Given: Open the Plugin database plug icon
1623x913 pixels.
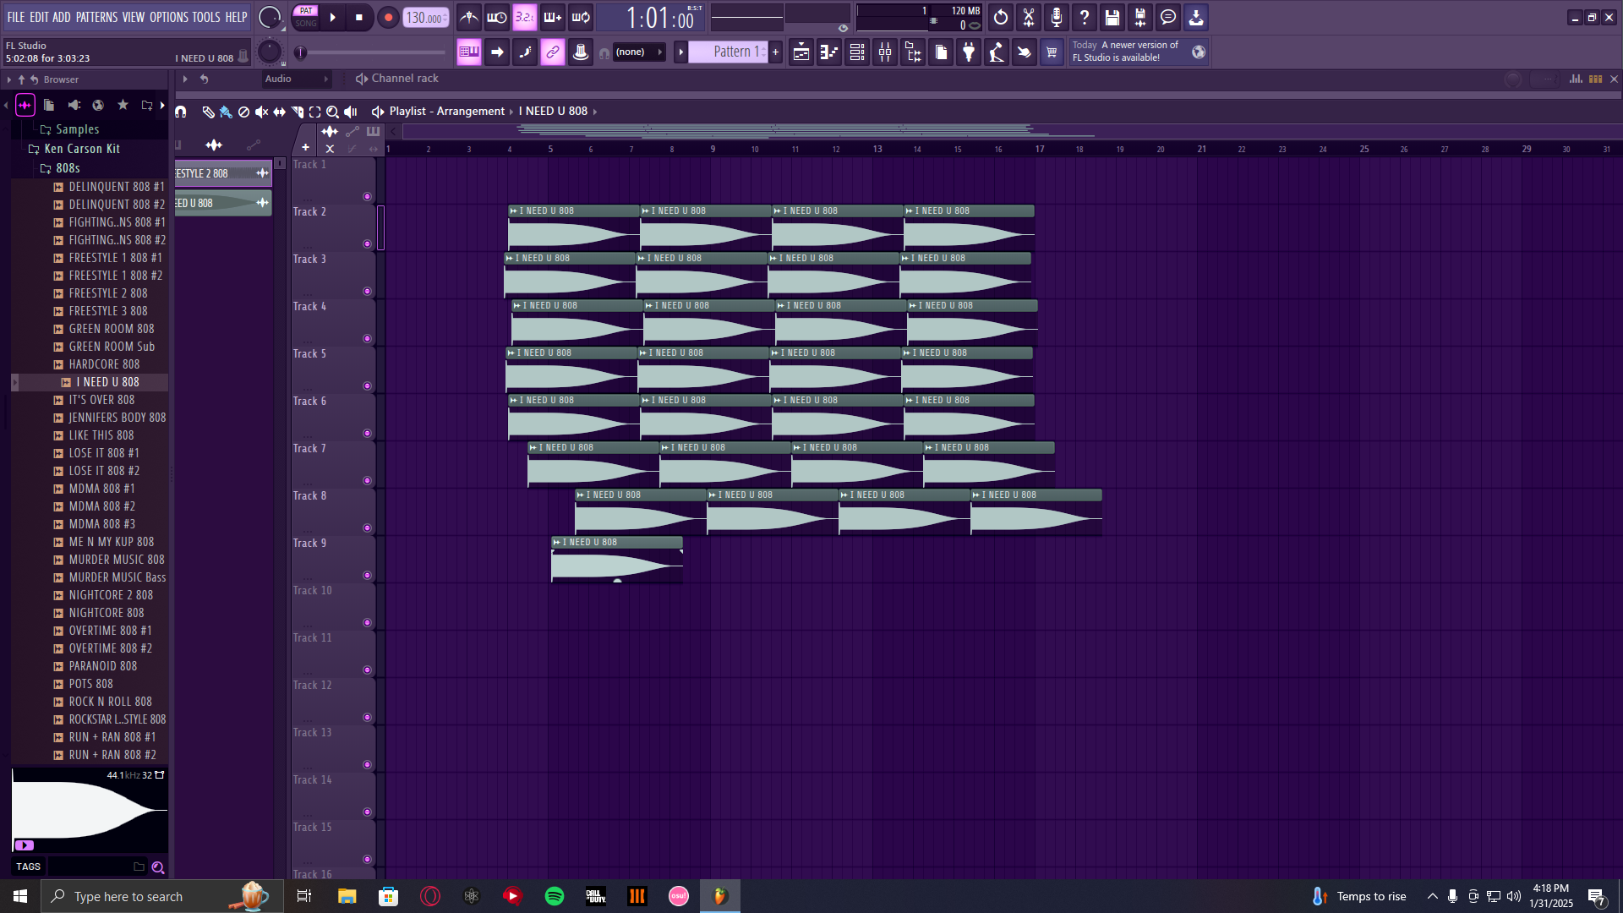Looking at the screenshot, I should pos(969,52).
